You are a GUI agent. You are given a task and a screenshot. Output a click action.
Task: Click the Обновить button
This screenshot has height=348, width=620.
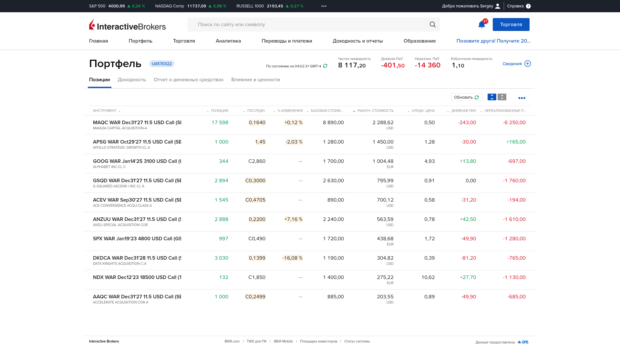[467, 97]
